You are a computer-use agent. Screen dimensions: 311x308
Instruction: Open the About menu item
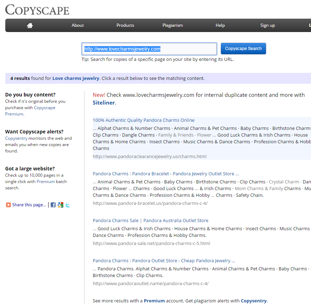coord(77,25)
